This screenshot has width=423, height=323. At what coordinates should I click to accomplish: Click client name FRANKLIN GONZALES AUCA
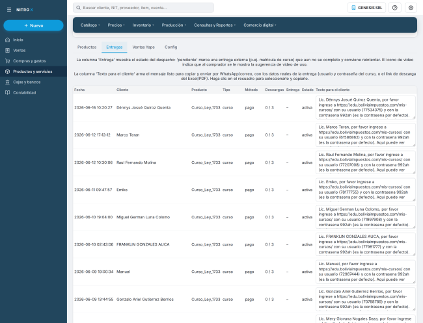tap(143, 244)
